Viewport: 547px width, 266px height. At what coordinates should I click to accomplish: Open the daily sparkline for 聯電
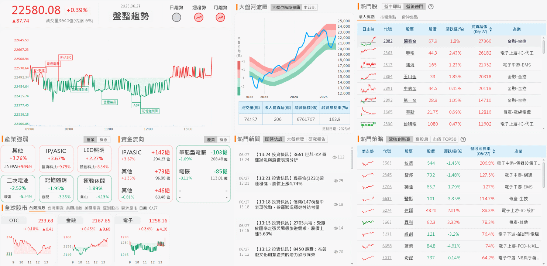click(x=369, y=53)
